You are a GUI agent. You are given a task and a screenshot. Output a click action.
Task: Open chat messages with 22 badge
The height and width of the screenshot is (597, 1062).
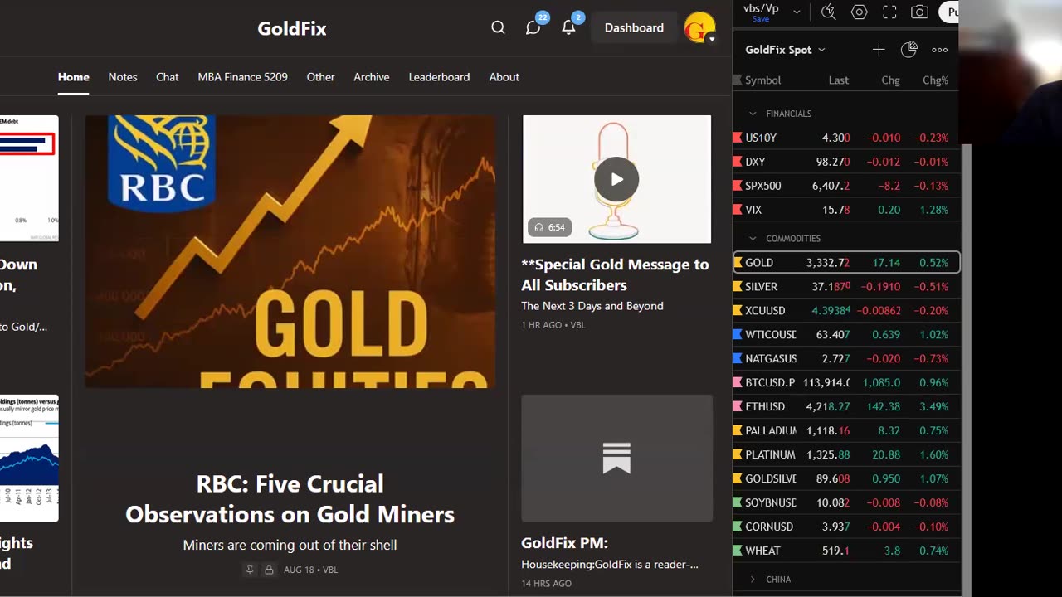(533, 27)
